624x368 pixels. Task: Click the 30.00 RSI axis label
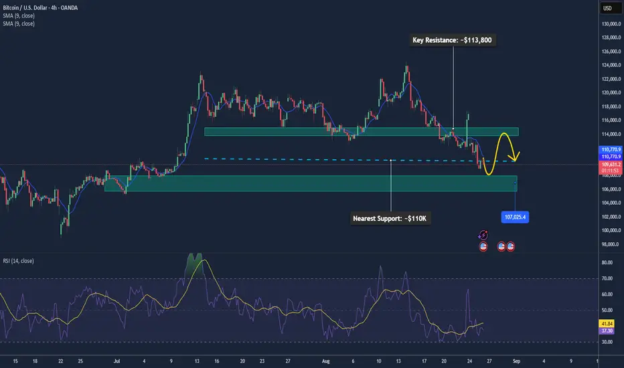point(607,342)
